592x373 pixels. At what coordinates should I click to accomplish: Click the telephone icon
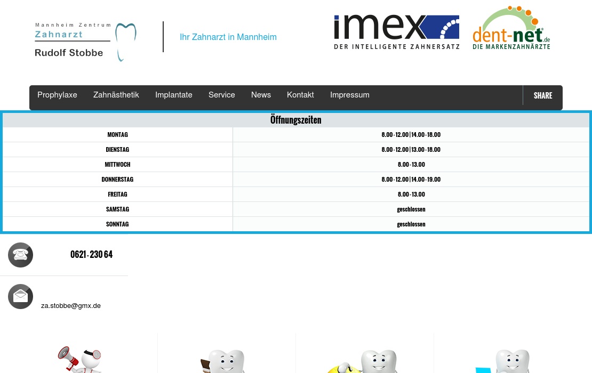(x=20, y=255)
